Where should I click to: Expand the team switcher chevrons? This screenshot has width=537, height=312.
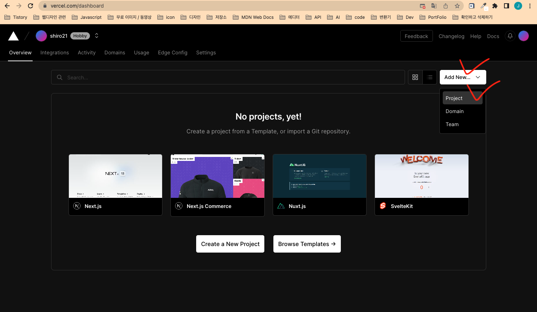(x=96, y=36)
